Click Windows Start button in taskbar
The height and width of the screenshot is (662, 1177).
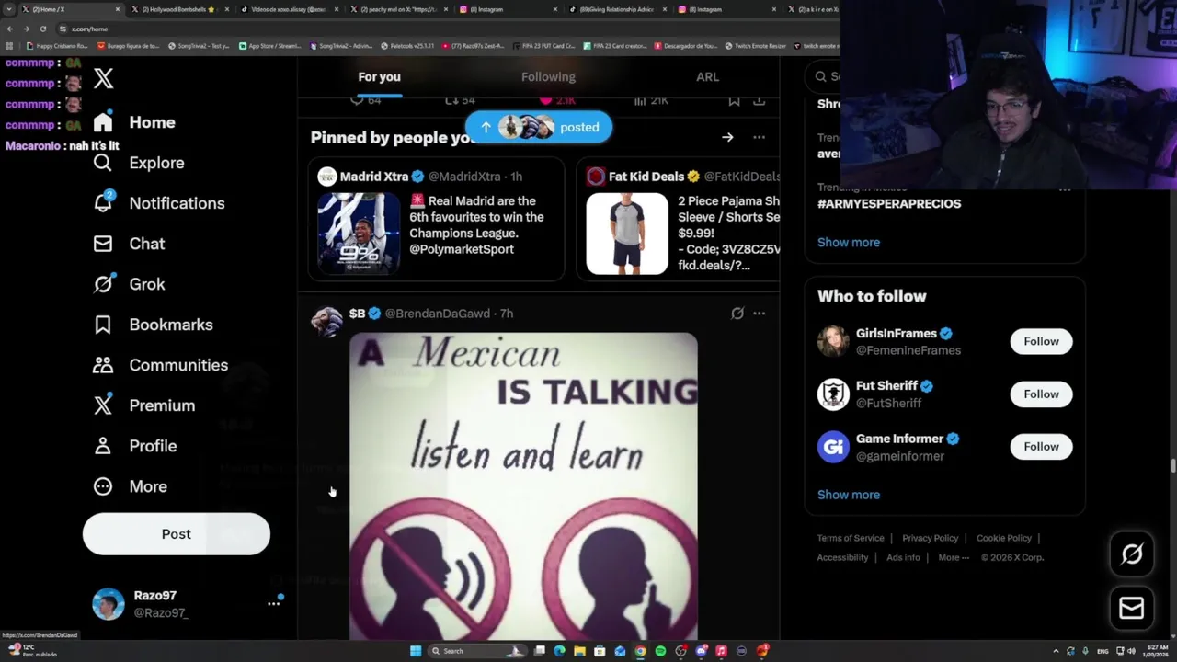click(x=416, y=651)
